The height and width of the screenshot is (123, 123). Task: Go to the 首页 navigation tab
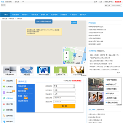[x=6, y=15]
